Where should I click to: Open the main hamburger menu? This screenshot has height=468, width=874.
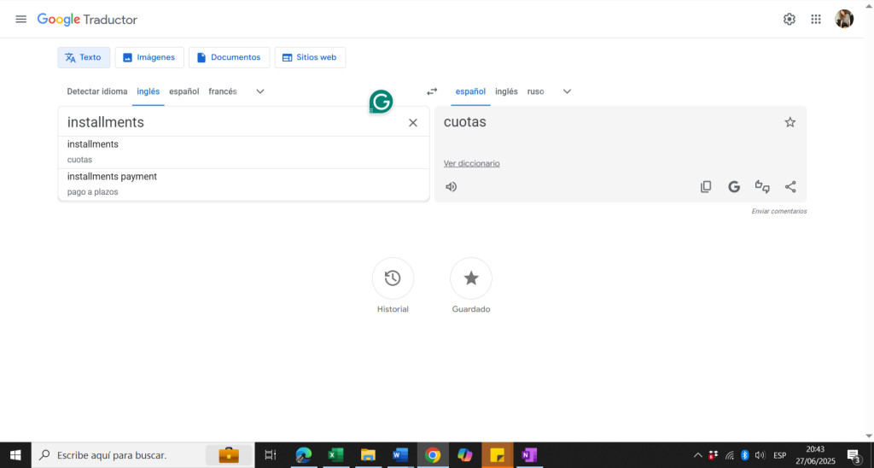20,20
